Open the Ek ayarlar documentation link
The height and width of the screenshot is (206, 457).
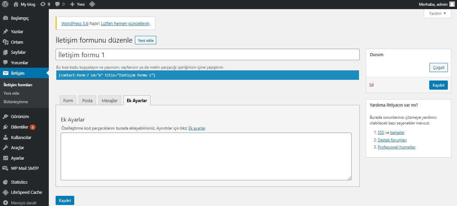[197, 128]
